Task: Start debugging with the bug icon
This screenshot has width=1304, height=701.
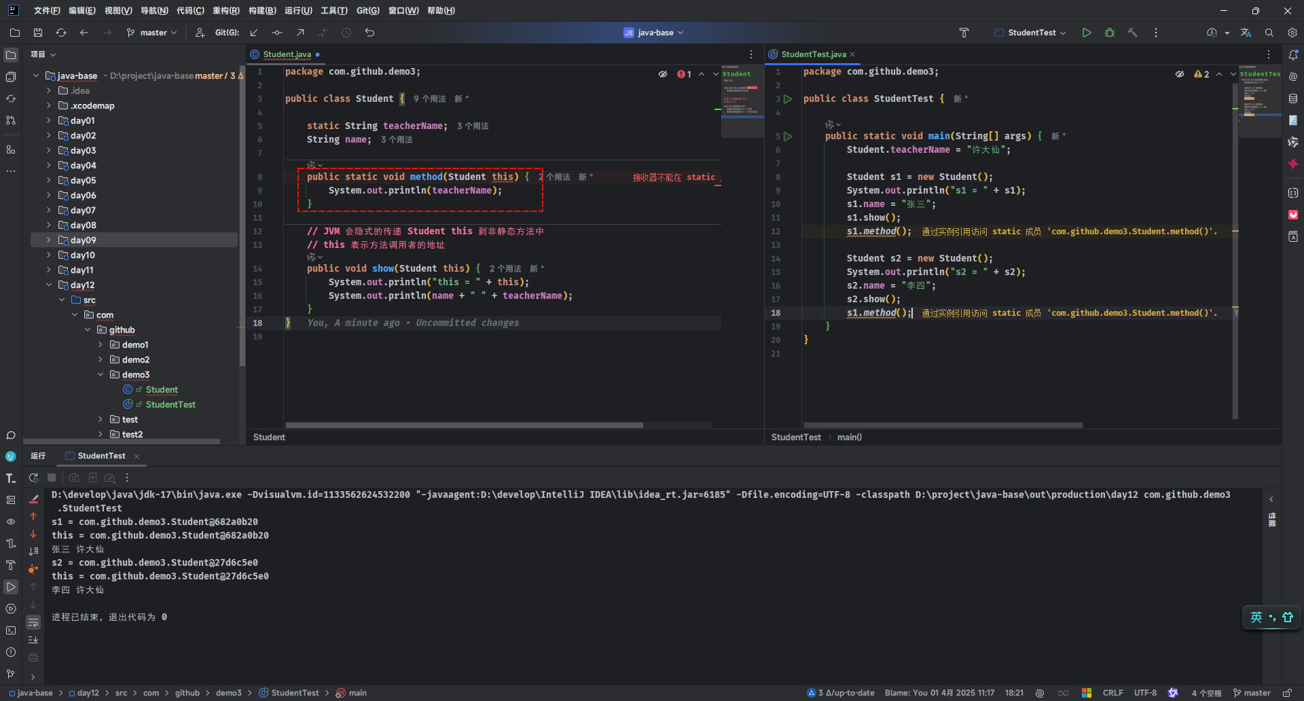Action: point(1110,33)
